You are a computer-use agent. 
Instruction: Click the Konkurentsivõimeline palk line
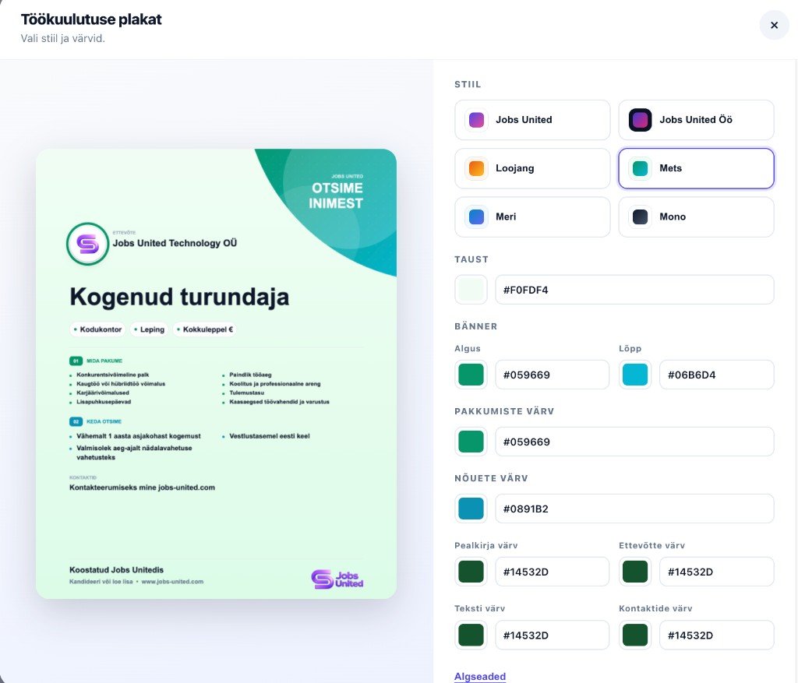[112, 375]
